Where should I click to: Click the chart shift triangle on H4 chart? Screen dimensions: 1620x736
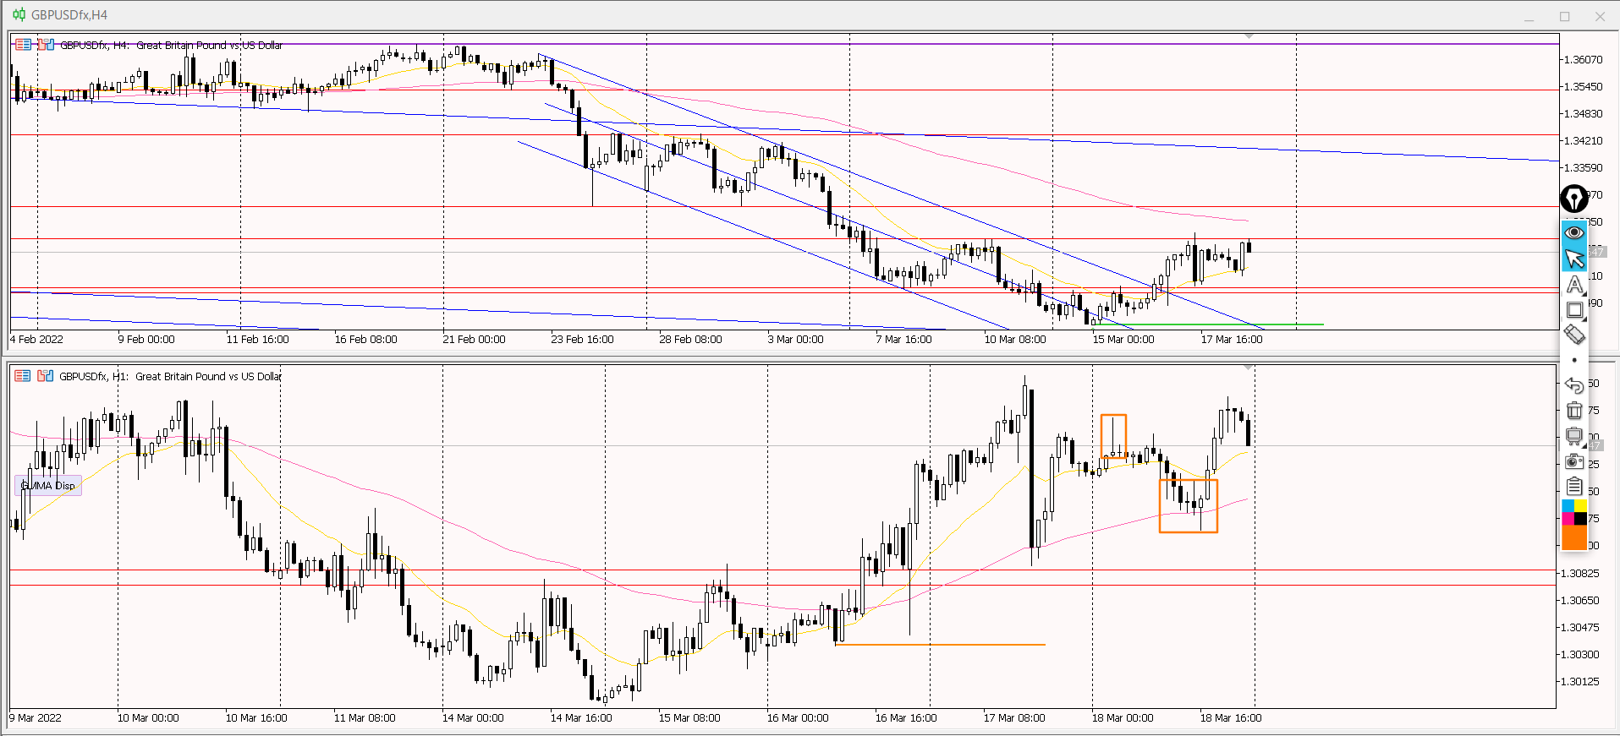(1249, 36)
